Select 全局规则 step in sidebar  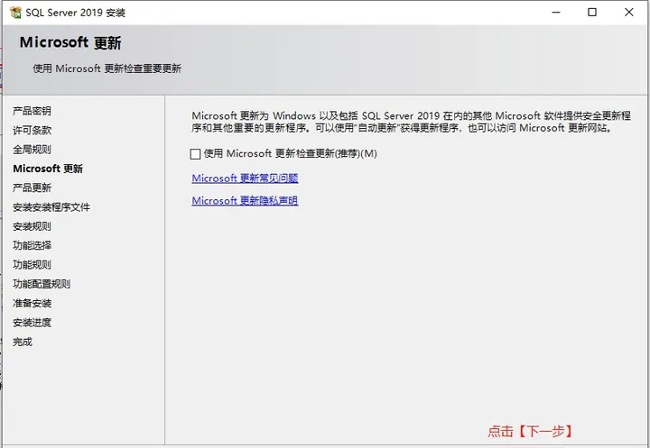coord(32,150)
